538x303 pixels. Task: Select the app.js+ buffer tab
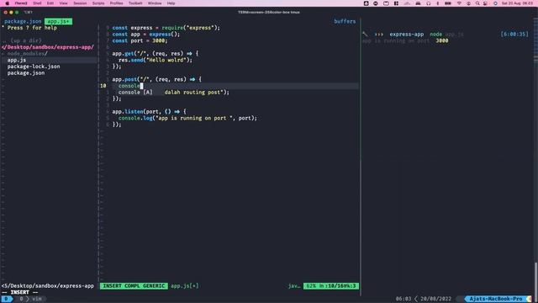[x=58, y=21]
